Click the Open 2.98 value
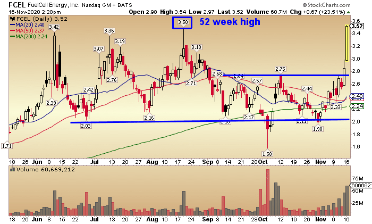The width and height of the screenshot is (372, 224). coord(143,12)
